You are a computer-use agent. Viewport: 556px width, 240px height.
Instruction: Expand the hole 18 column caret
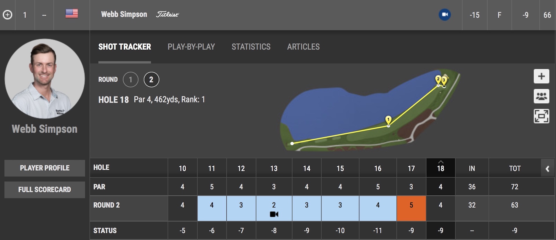click(440, 162)
